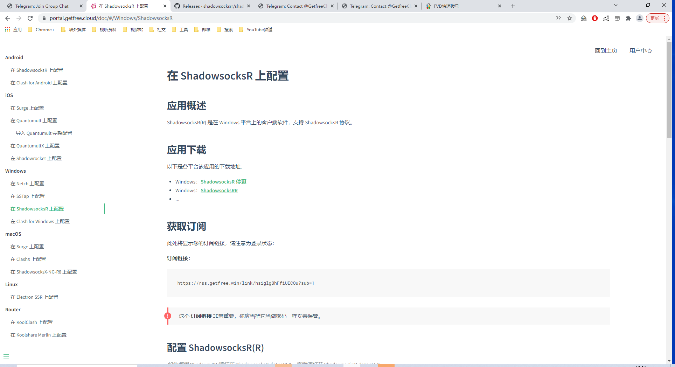Screen dimensions: 675x367
Task: Open 在 Clash for Android 上配置
Action: (x=39, y=83)
